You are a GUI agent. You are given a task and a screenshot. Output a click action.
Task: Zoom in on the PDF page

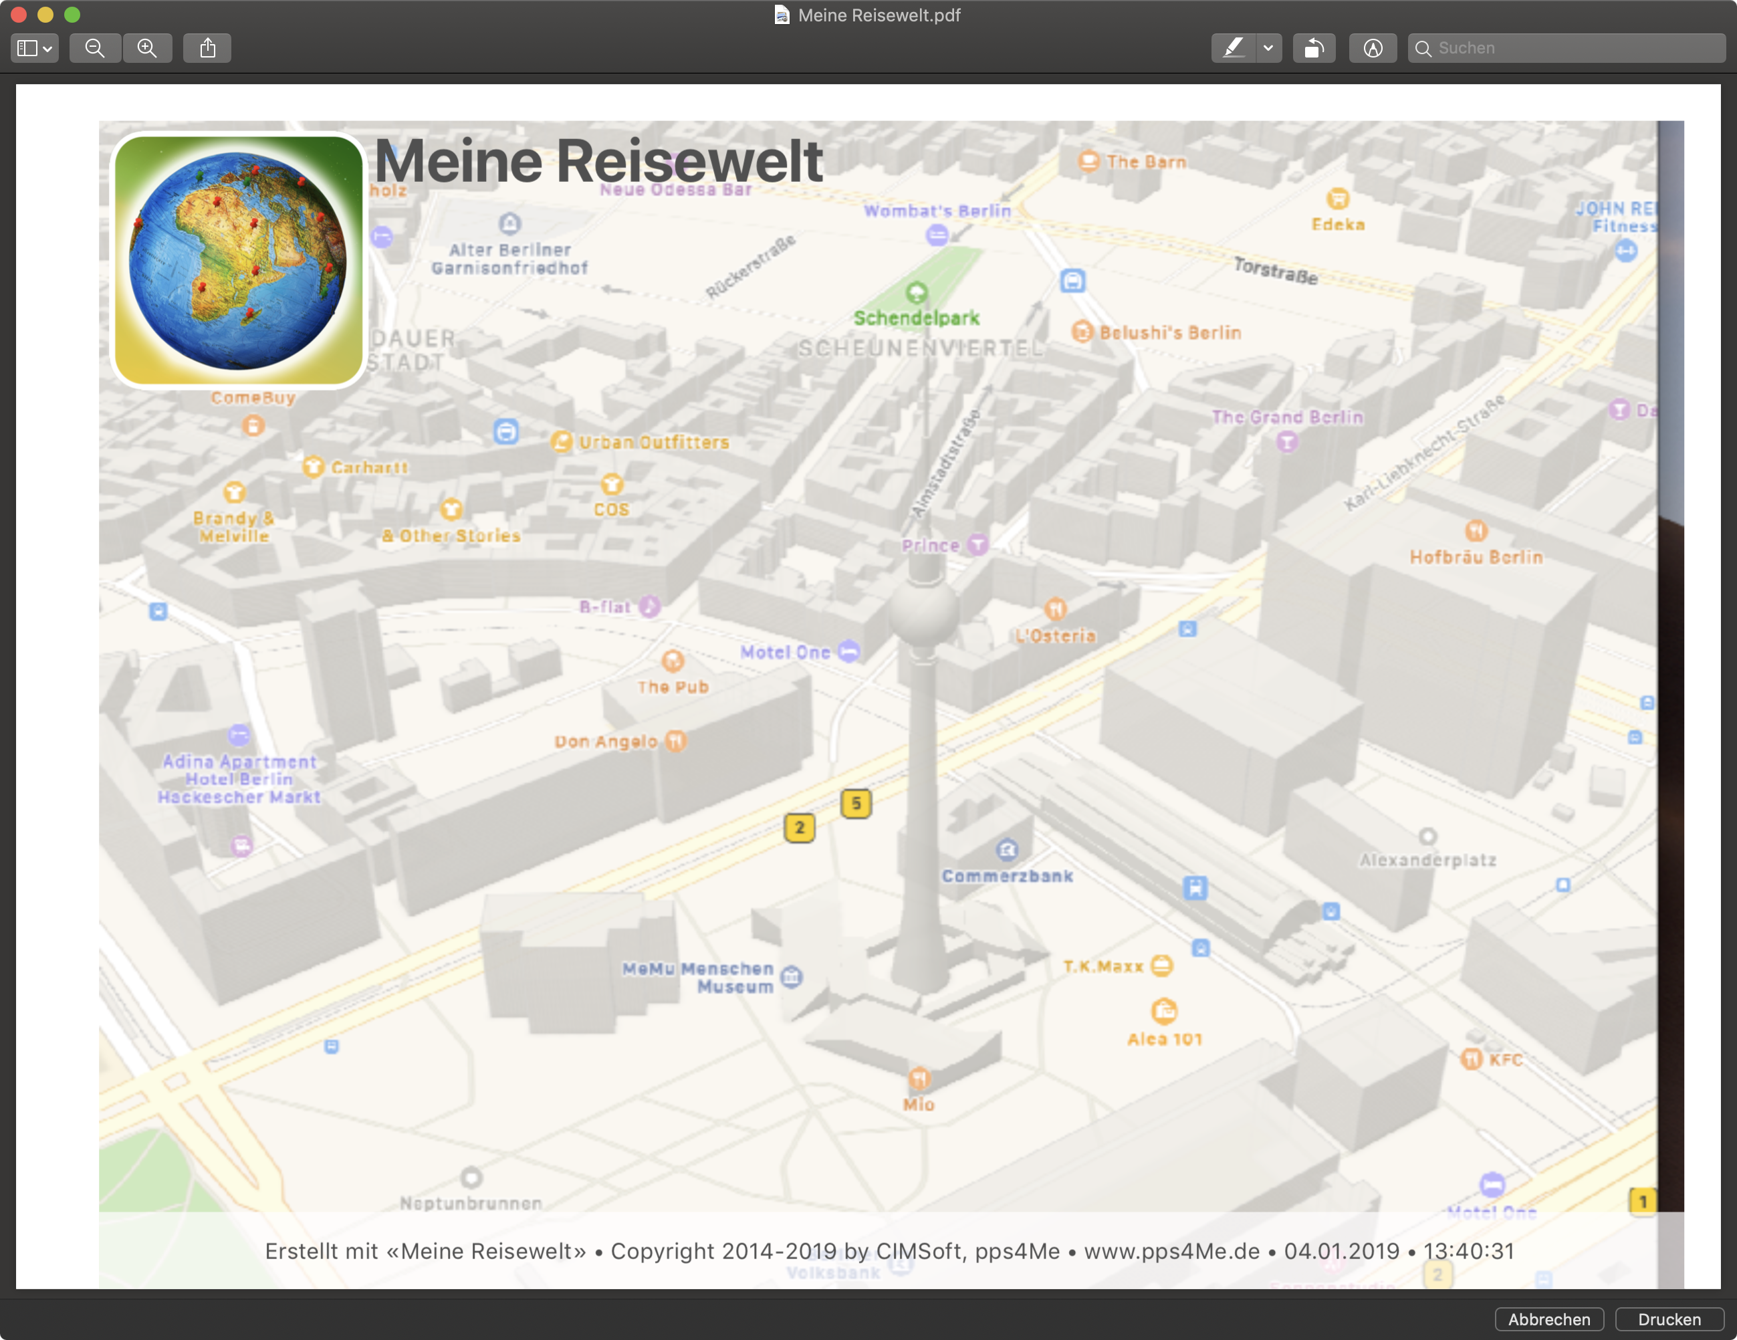pos(147,47)
